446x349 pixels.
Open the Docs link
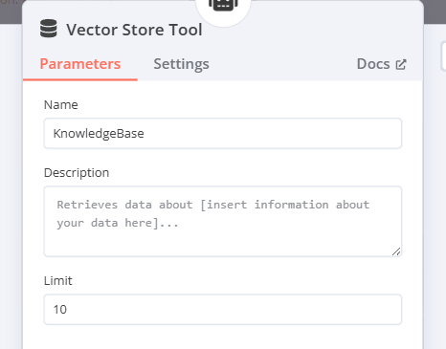click(x=382, y=64)
